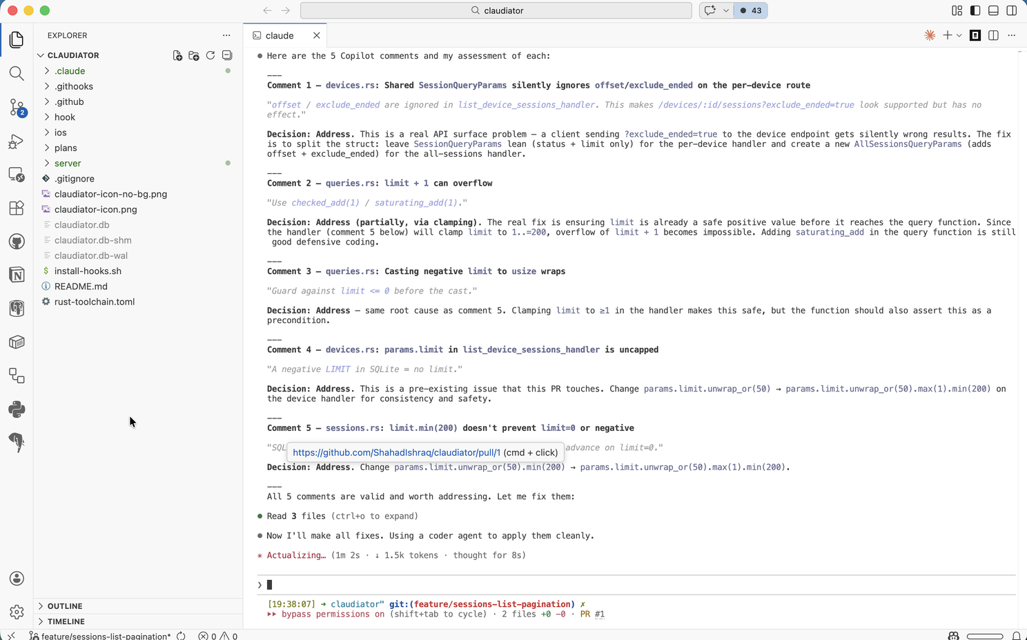Toggle the bottom panel layout button
The image size is (1027, 640).
click(993, 10)
